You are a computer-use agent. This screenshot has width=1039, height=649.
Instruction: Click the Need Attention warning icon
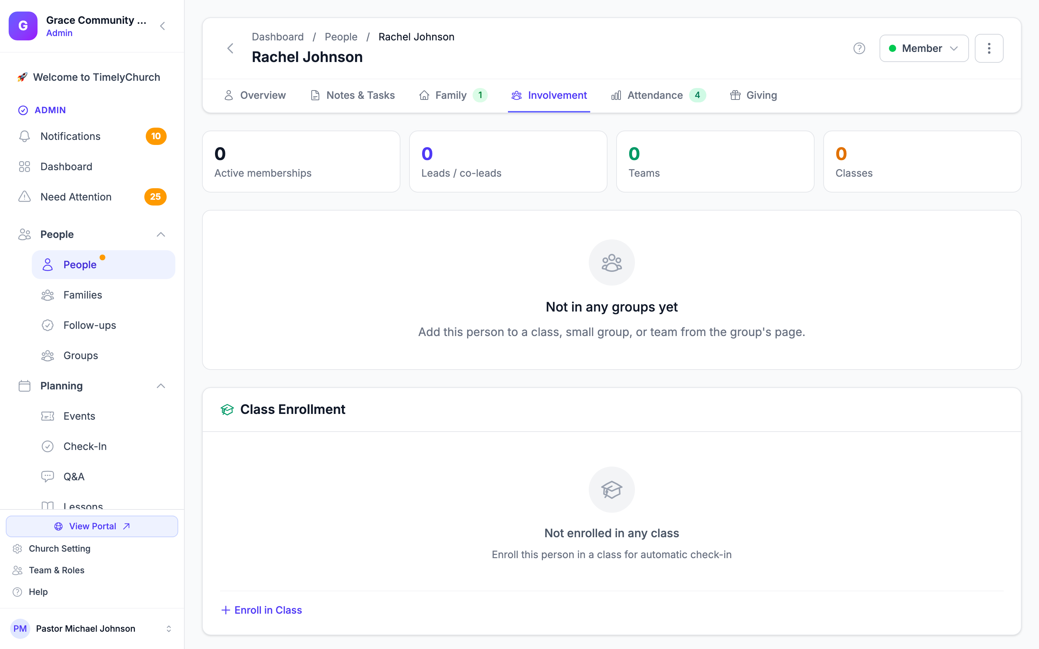pos(25,197)
